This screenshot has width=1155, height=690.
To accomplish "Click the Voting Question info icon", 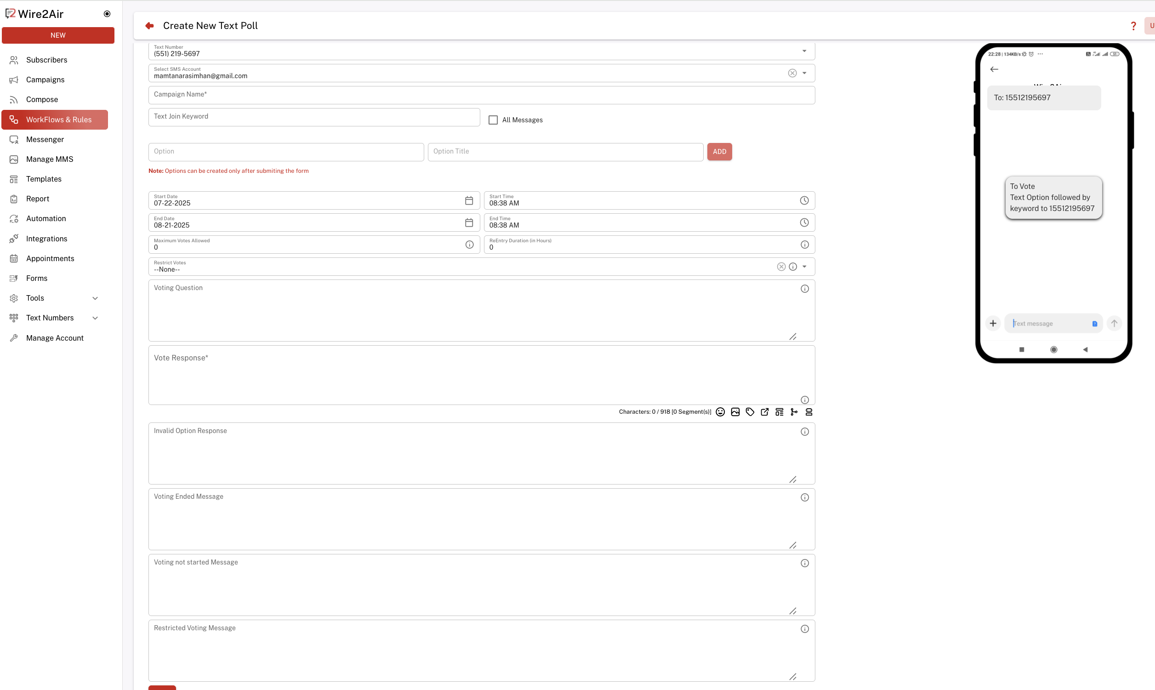I will [805, 289].
